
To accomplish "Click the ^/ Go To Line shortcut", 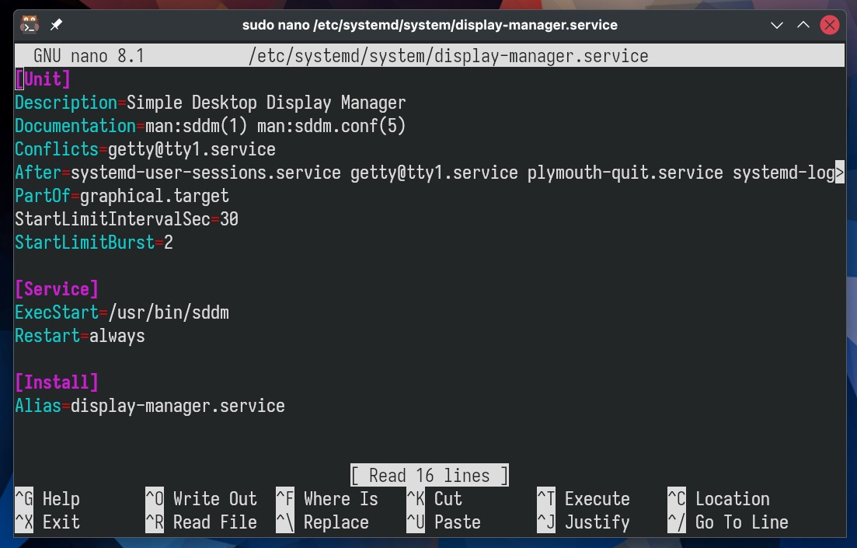I will (728, 522).
